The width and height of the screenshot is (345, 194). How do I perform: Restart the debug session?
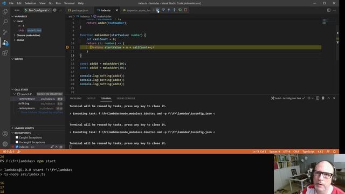[180, 10]
